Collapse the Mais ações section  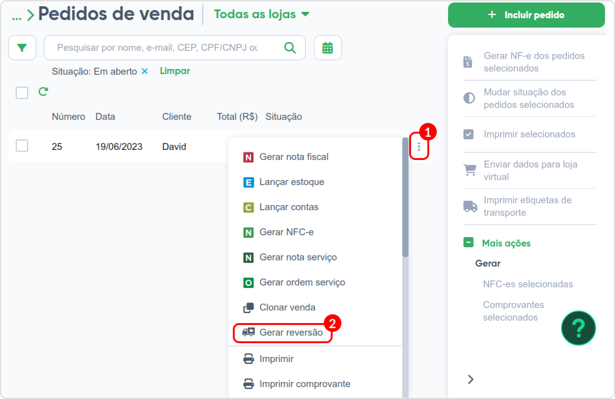497,243
